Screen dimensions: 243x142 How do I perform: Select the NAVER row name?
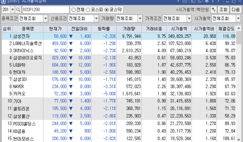pos(18,86)
